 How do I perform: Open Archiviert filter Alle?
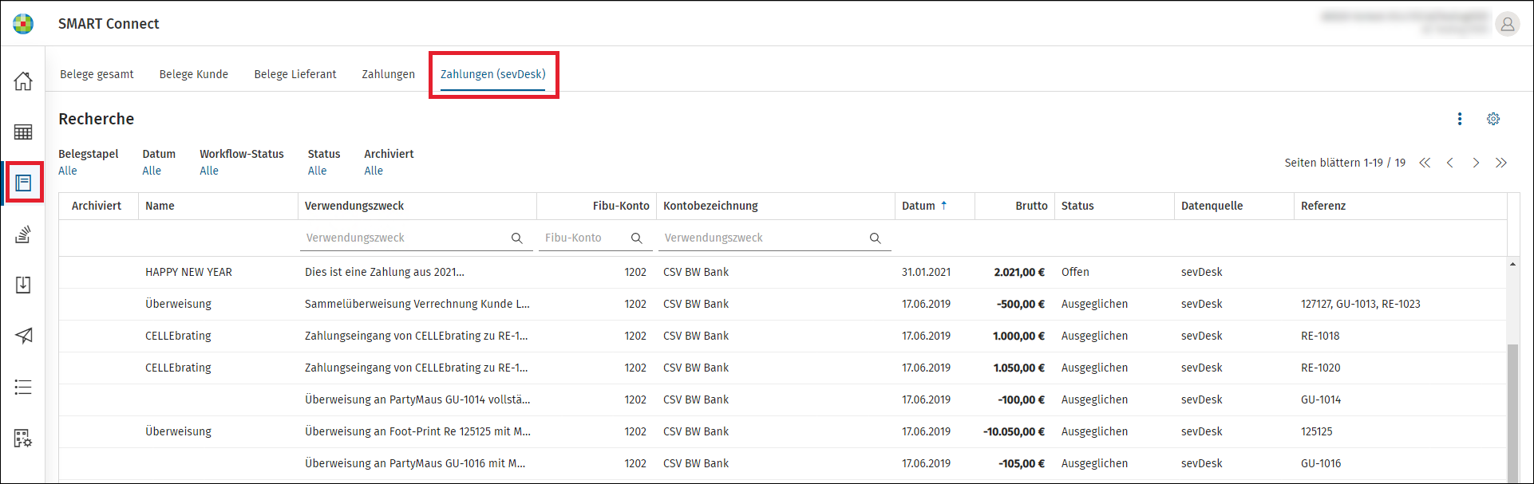[374, 171]
